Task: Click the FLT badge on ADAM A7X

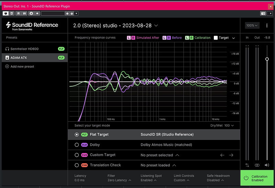Action: click(61, 57)
